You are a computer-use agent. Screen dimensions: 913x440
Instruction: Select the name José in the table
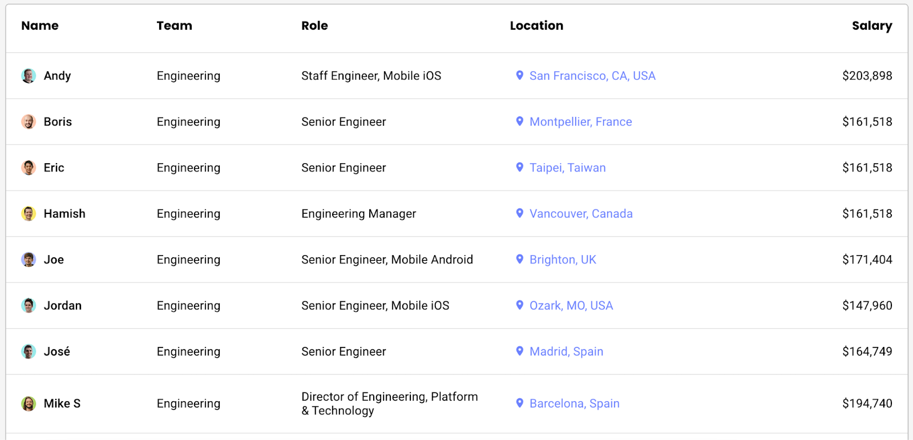pyautogui.click(x=57, y=352)
